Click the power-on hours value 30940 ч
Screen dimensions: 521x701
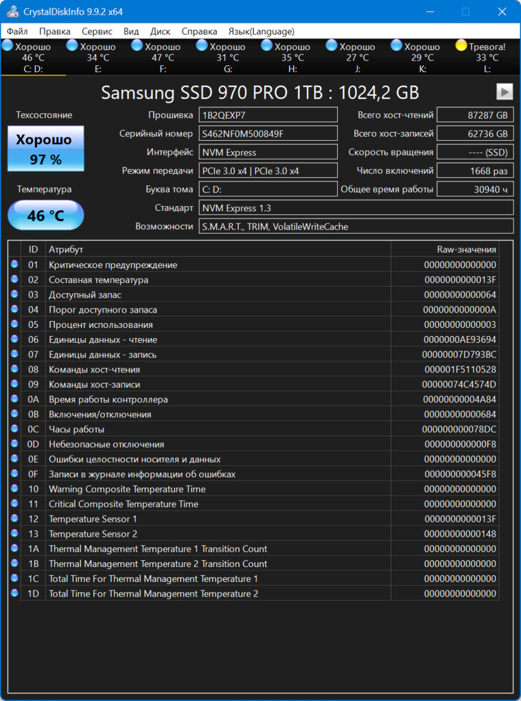pyautogui.click(x=475, y=189)
